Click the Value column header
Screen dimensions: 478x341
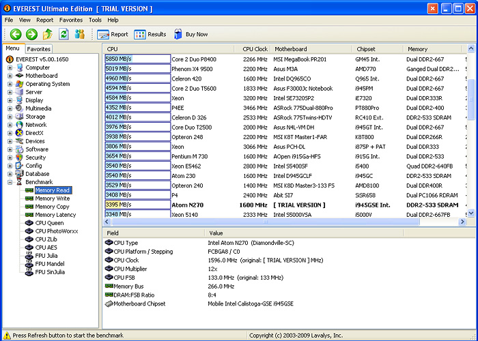click(304, 233)
